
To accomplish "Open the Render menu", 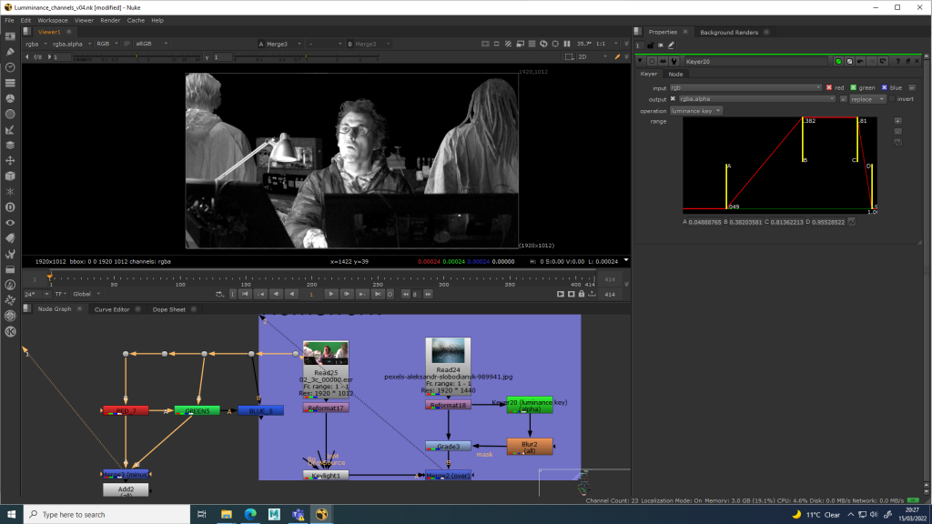I will 110,20.
